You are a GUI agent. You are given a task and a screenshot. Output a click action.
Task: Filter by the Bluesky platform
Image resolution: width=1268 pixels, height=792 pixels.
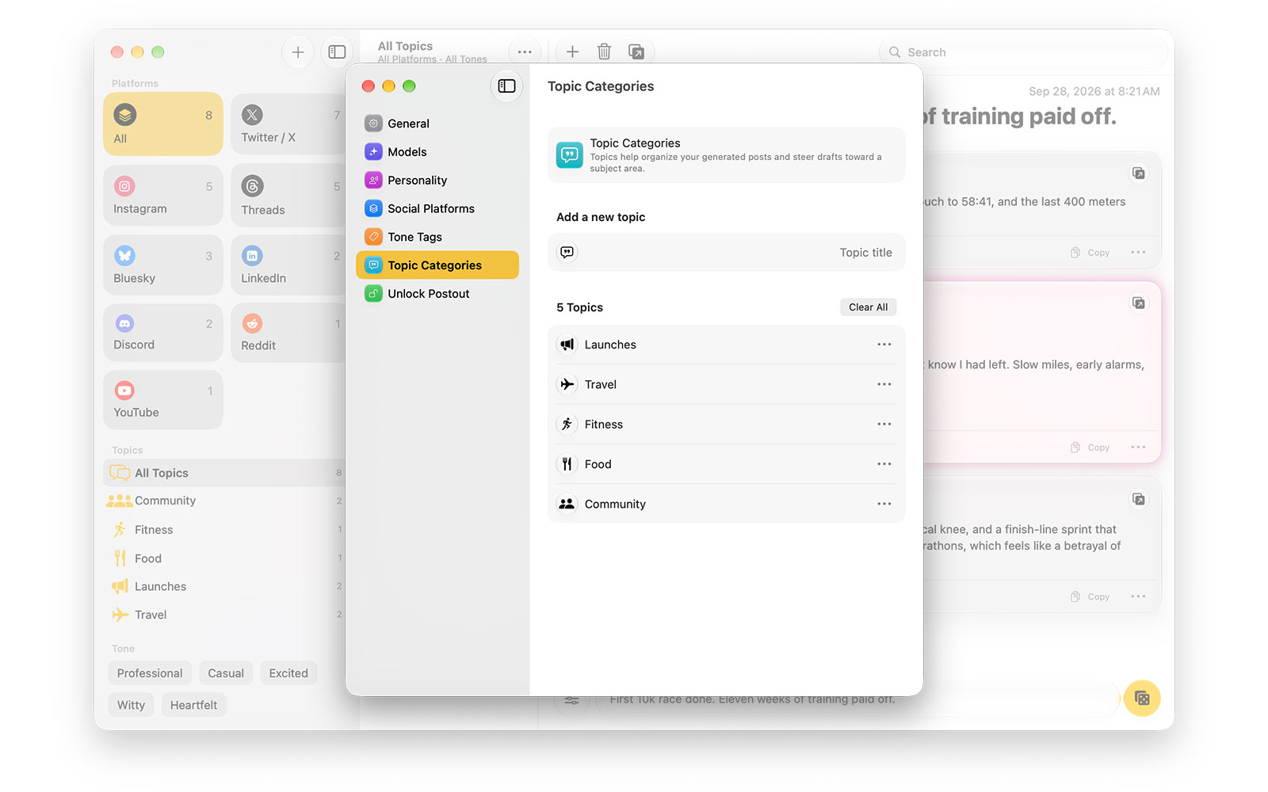point(163,265)
